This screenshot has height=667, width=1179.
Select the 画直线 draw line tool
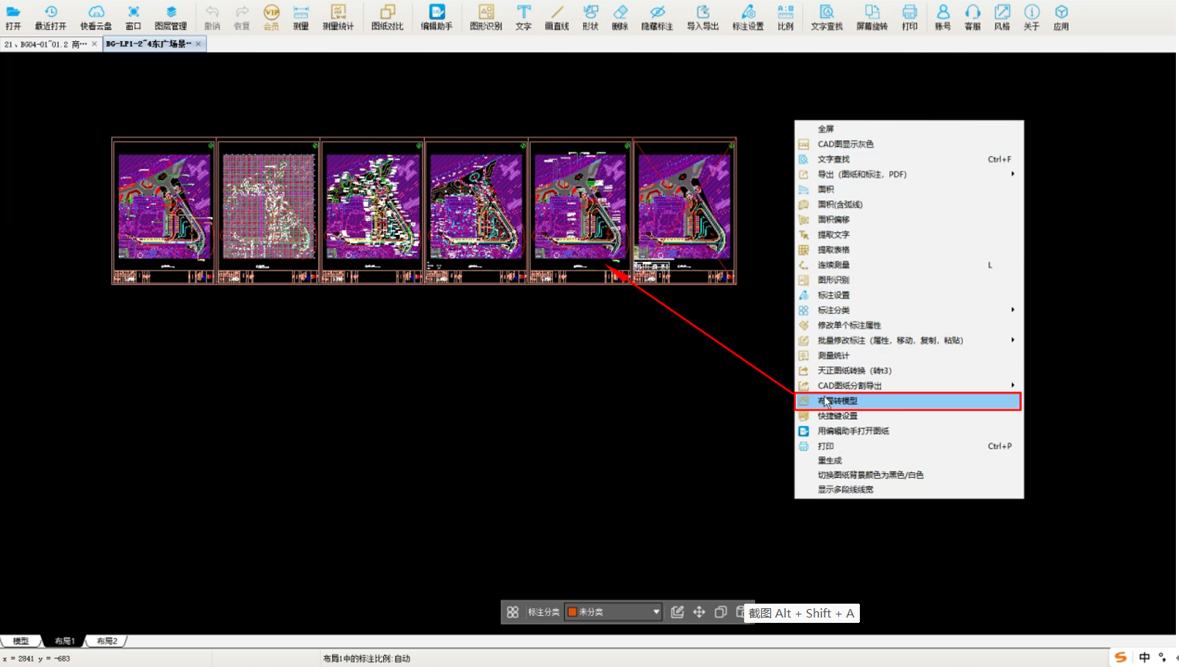coord(556,17)
